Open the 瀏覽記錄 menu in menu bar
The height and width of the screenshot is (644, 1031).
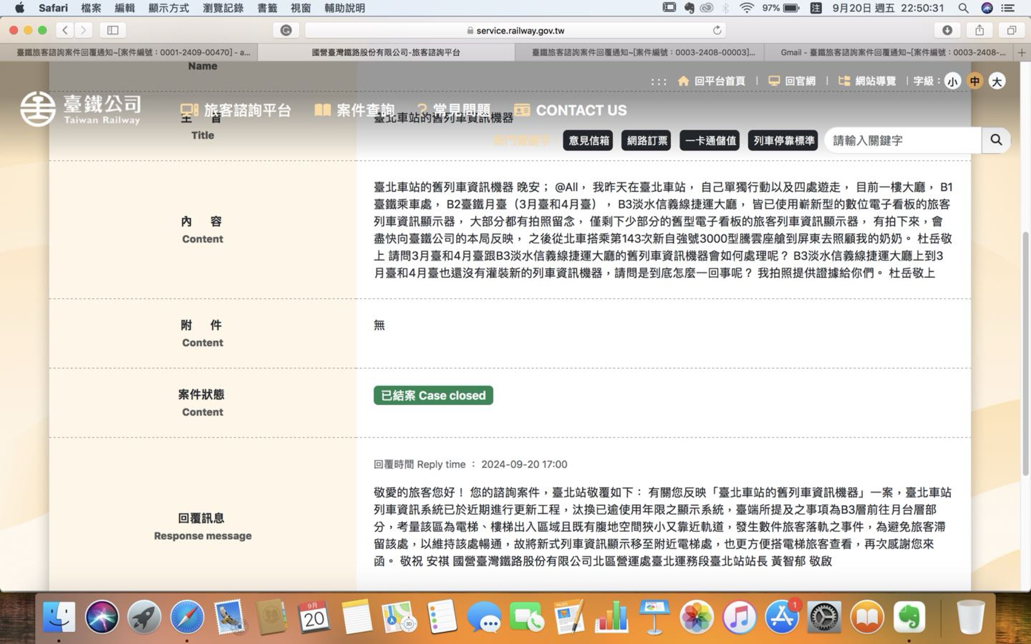(x=223, y=8)
